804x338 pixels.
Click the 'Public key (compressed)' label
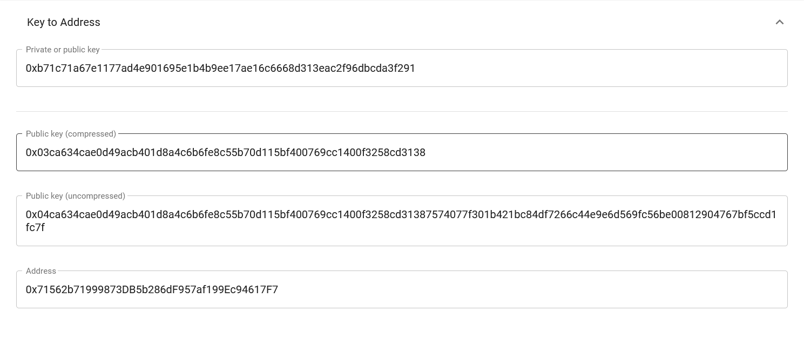tap(71, 134)
